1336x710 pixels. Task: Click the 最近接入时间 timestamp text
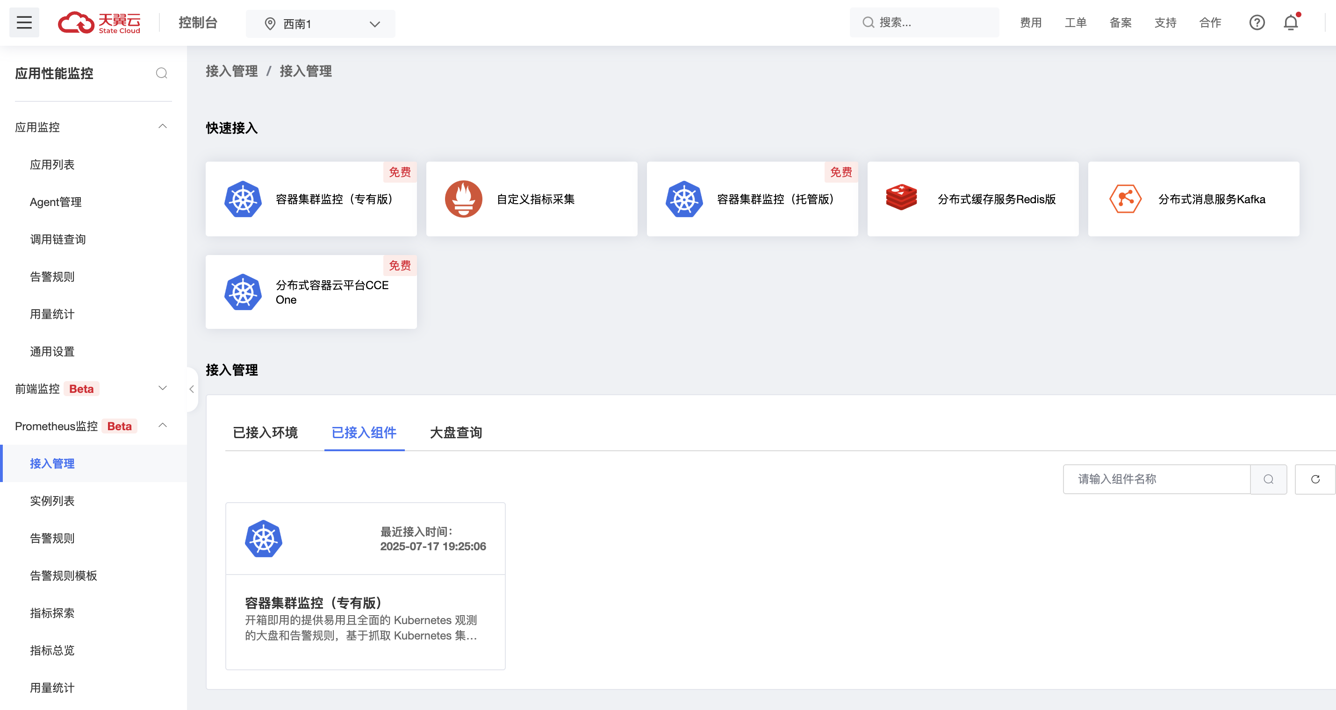[433, 539]
